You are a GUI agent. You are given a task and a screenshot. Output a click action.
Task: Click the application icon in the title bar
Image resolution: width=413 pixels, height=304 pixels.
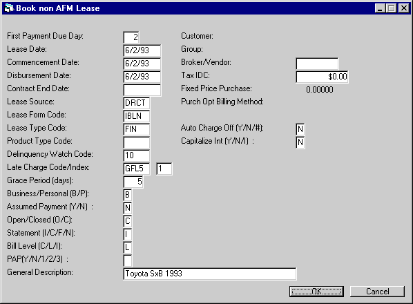click(x=9, y=8)
